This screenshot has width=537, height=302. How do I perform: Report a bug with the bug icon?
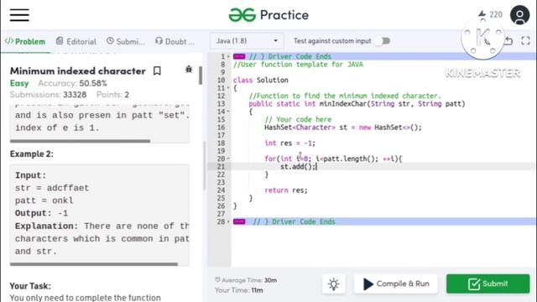[189, 69]
